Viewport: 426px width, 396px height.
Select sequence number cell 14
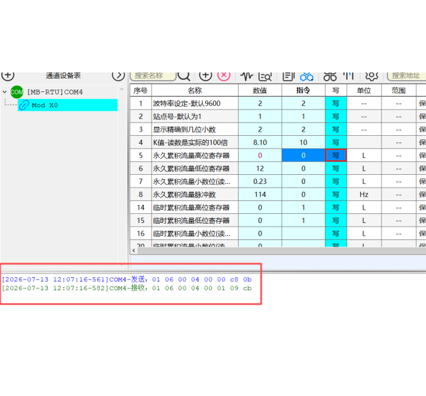[141, 208]
